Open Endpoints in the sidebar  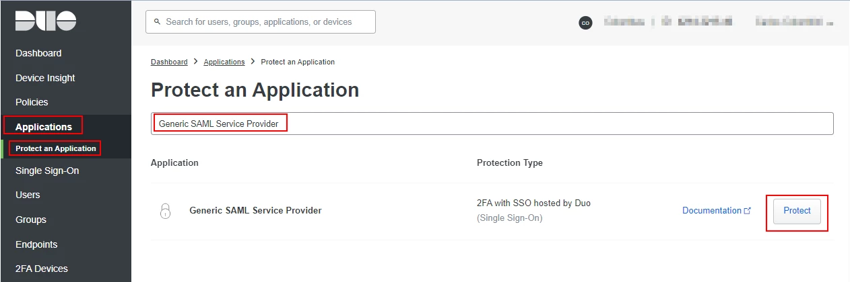36,244
